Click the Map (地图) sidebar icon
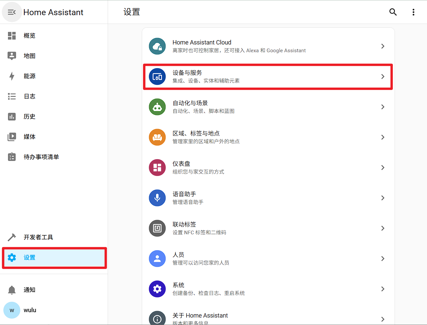Screen dimensions: 427x325 click(12, 56)
